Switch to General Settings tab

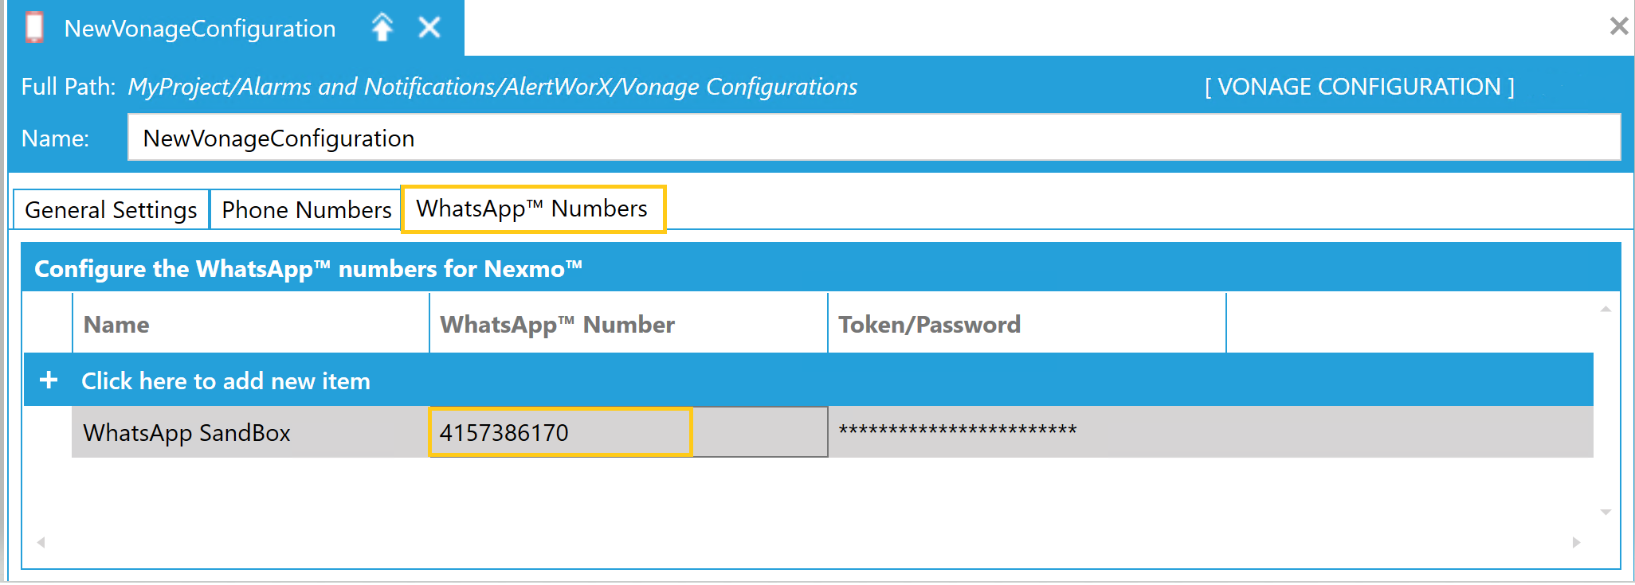(x=111, y=209)
